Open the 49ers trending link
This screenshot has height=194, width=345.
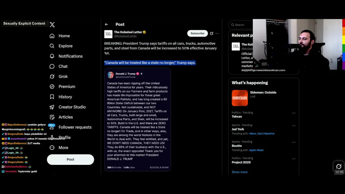(253, 134)
